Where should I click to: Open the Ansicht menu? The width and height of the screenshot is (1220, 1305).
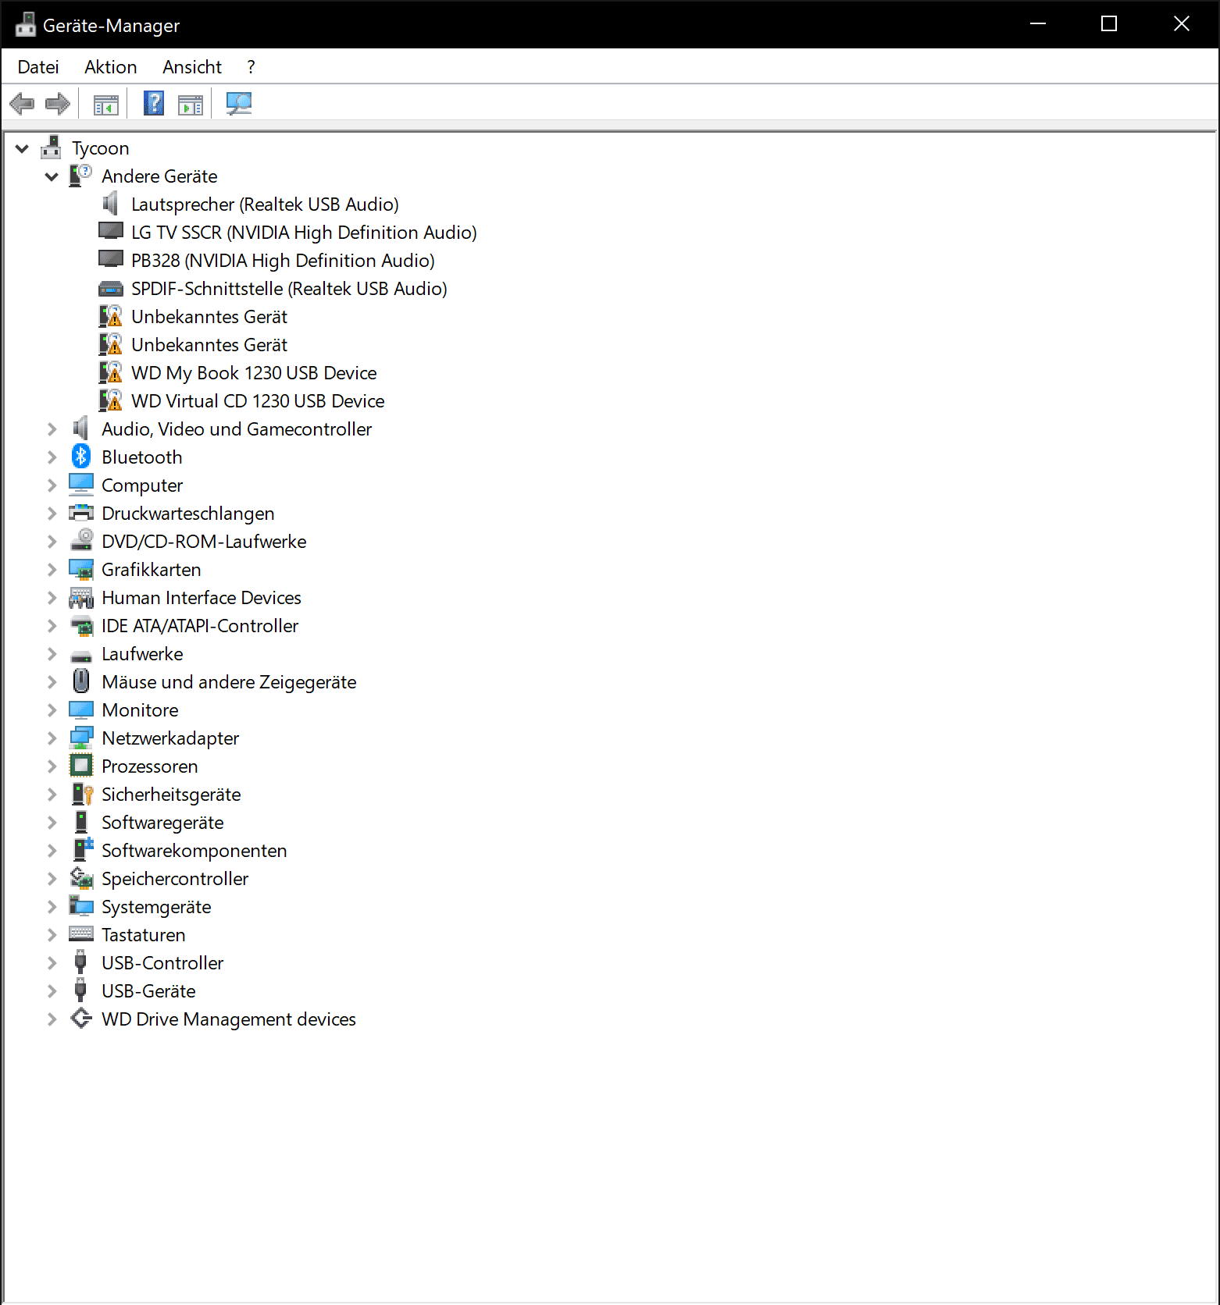(x=192, y=67)
